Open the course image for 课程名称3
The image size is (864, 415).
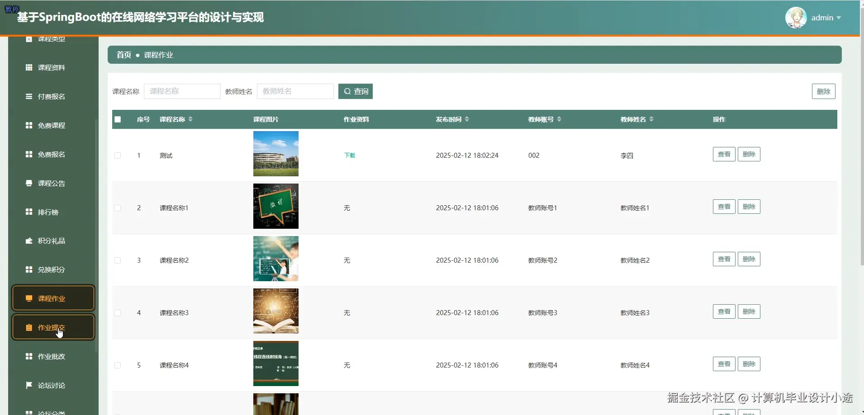click(276, 311)
